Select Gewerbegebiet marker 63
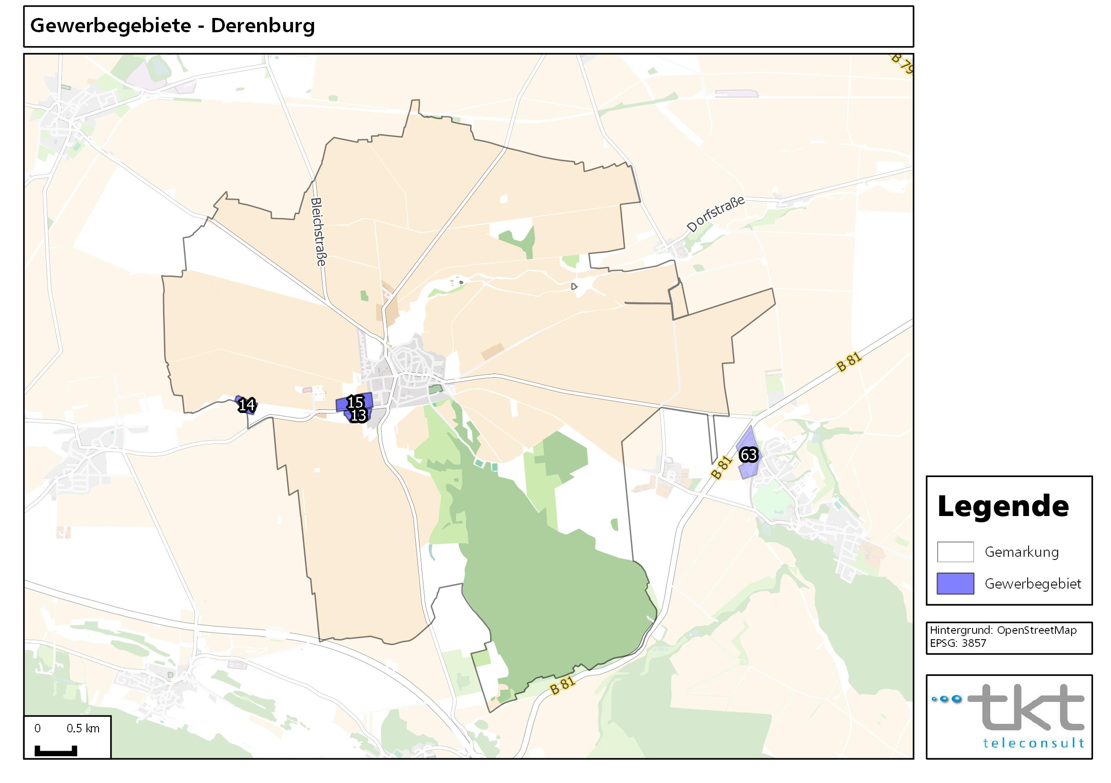The height and width of the screenshot is (783, 1111). pos(749,455)
